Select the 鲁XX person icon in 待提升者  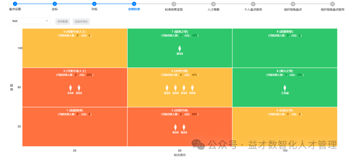point(184,127)
